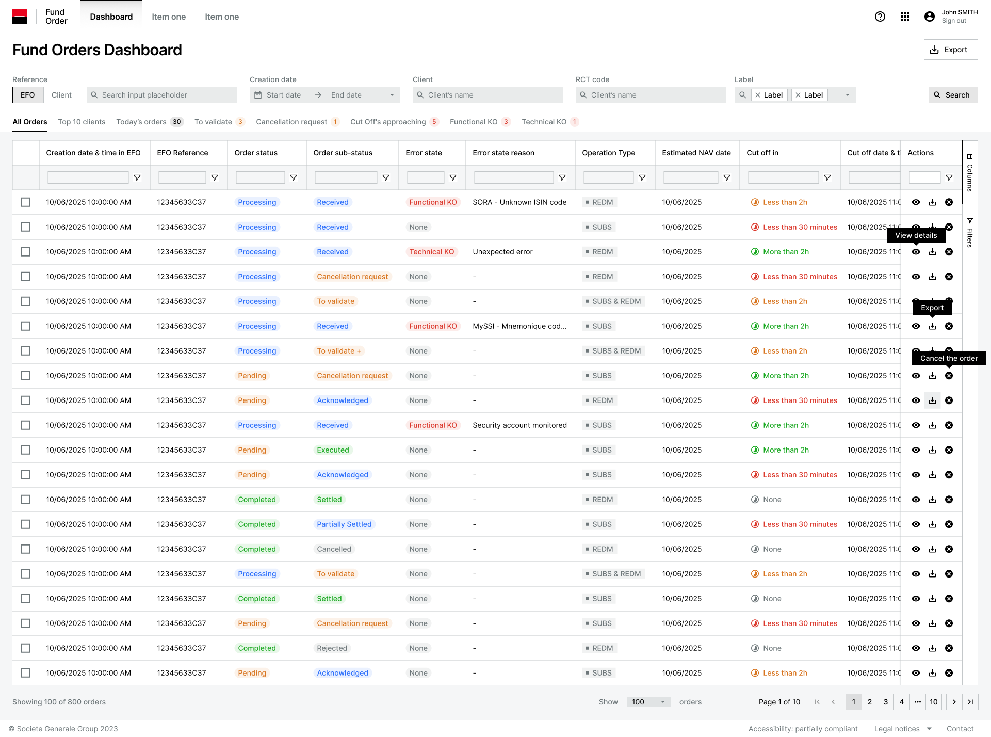Select checkbox for Unexpected error row
Screen dimensions: 991x737
click(x=26, y=252)
